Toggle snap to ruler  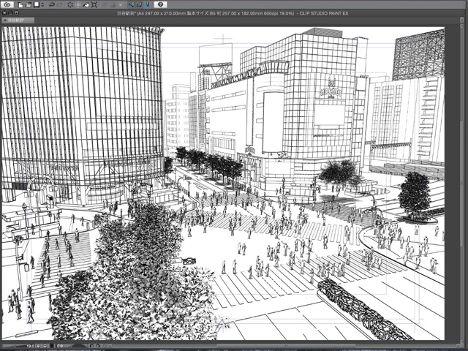(x=131, y=4)
